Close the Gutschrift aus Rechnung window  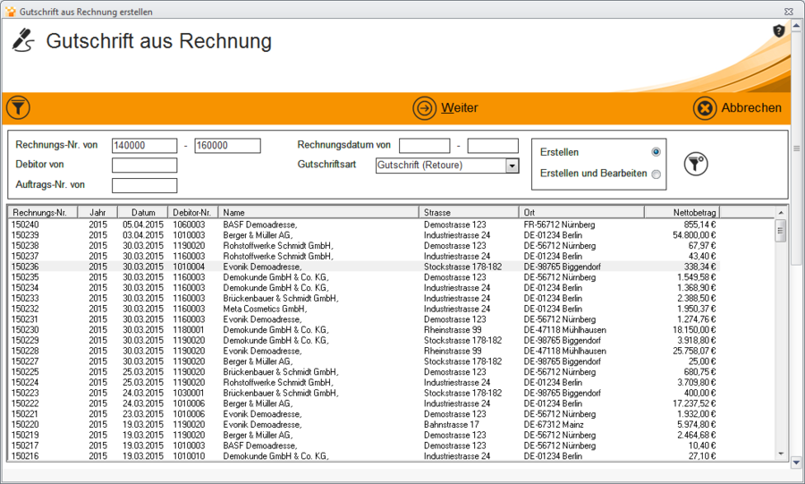click(x=789, y=12)
